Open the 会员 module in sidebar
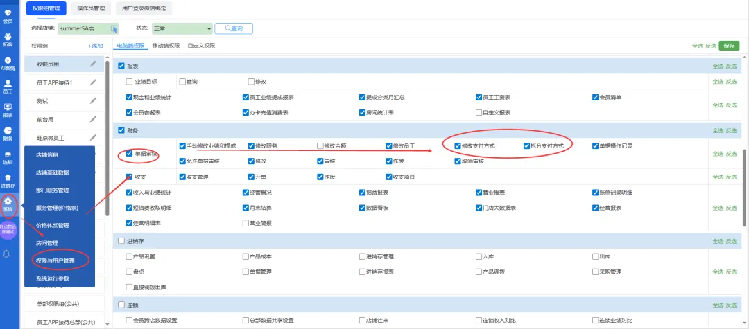 [8, 16]
